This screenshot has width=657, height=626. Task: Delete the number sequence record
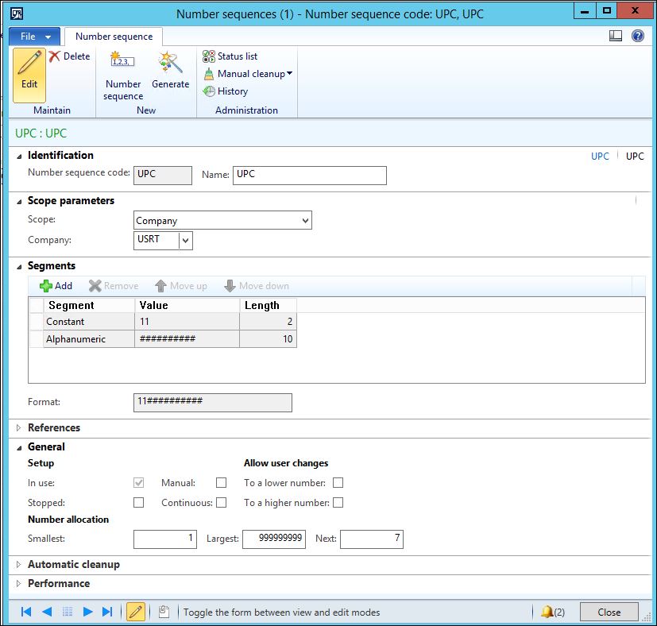[69, 56]
